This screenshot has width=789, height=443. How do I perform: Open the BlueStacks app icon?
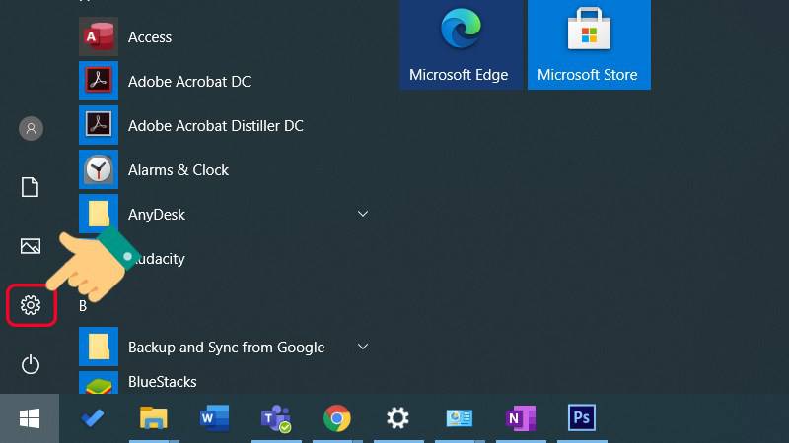pyautogui.click(x=99, y=383)
